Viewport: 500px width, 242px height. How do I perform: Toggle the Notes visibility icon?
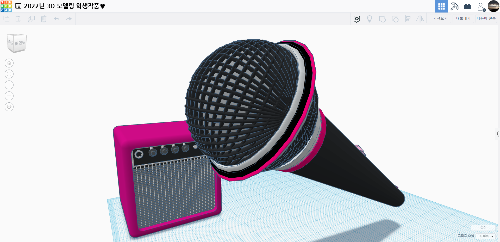pyautogui.click(x=357, y=19)
